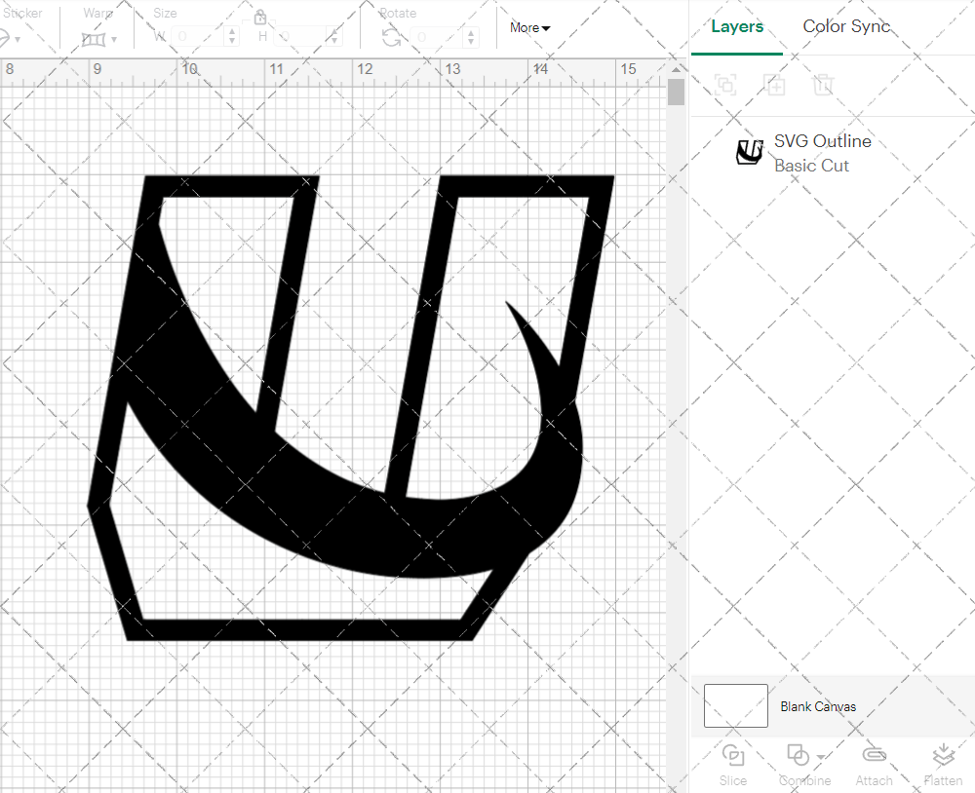Click the Group layers icon
975x793 pixels.
725,84
